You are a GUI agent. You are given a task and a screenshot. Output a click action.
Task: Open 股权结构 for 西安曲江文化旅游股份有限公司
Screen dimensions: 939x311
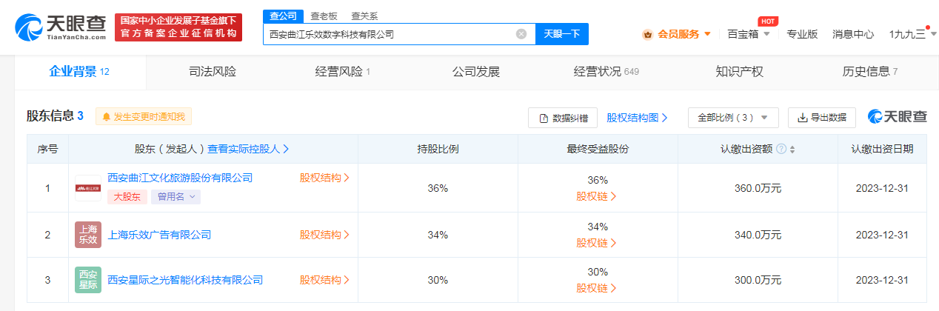pyautogui.click(x=324, y=178)
